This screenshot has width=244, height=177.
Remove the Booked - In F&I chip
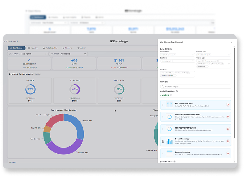[x=173, y=73]
